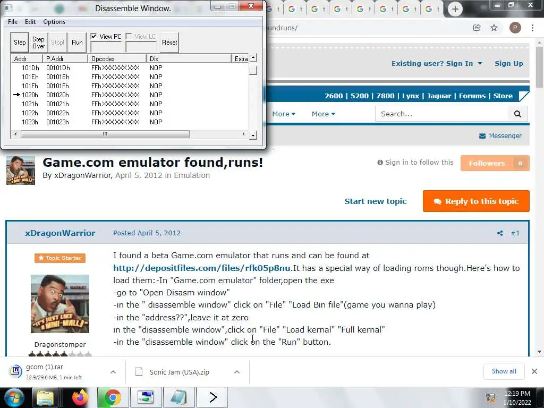The width and height of the screenshot is (544, 408).
Task: Close the Chrome downloads bar
Action: 534,371
